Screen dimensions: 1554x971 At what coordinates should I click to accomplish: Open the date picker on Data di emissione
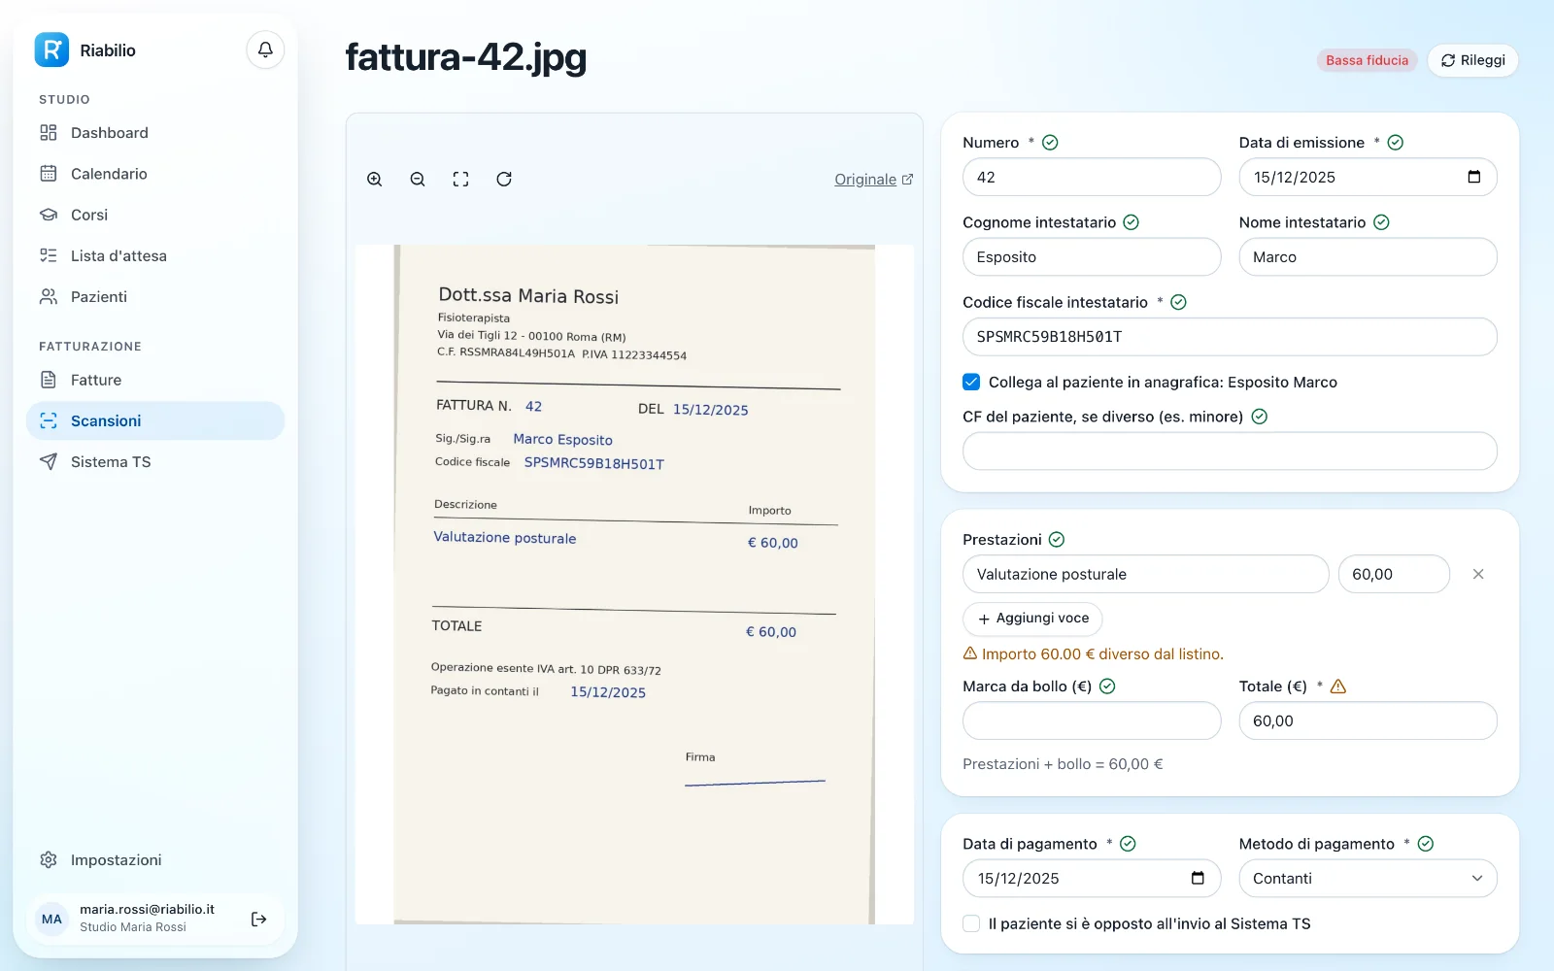(1473, 177)
